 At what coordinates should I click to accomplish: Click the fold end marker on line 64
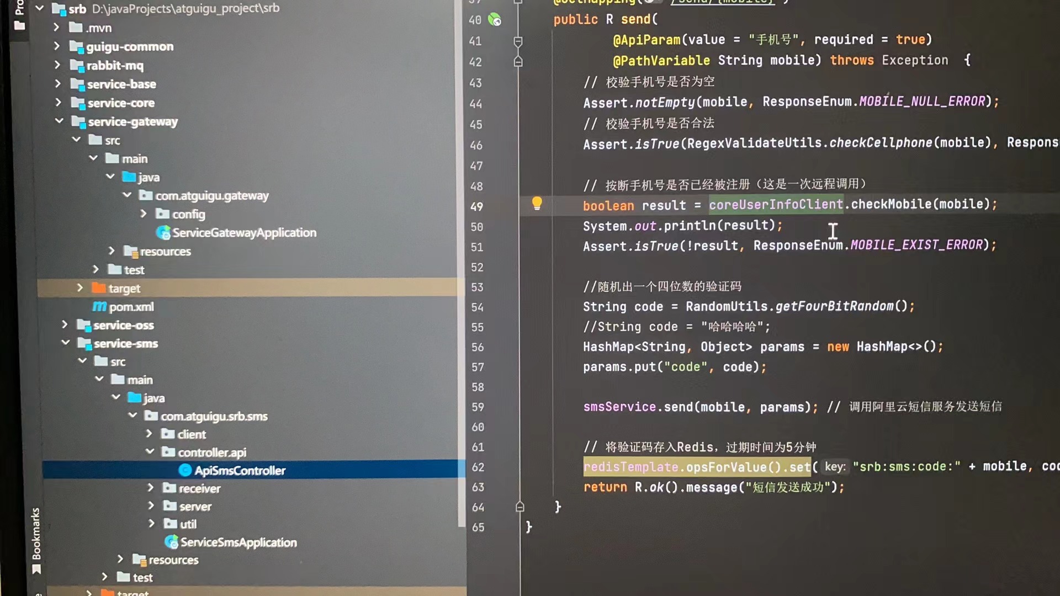coord(520,507)
